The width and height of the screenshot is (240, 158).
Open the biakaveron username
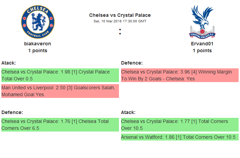(x=38, y=44)
